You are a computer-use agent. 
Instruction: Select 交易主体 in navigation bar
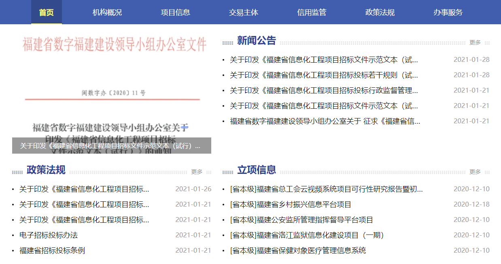point(243,12)
